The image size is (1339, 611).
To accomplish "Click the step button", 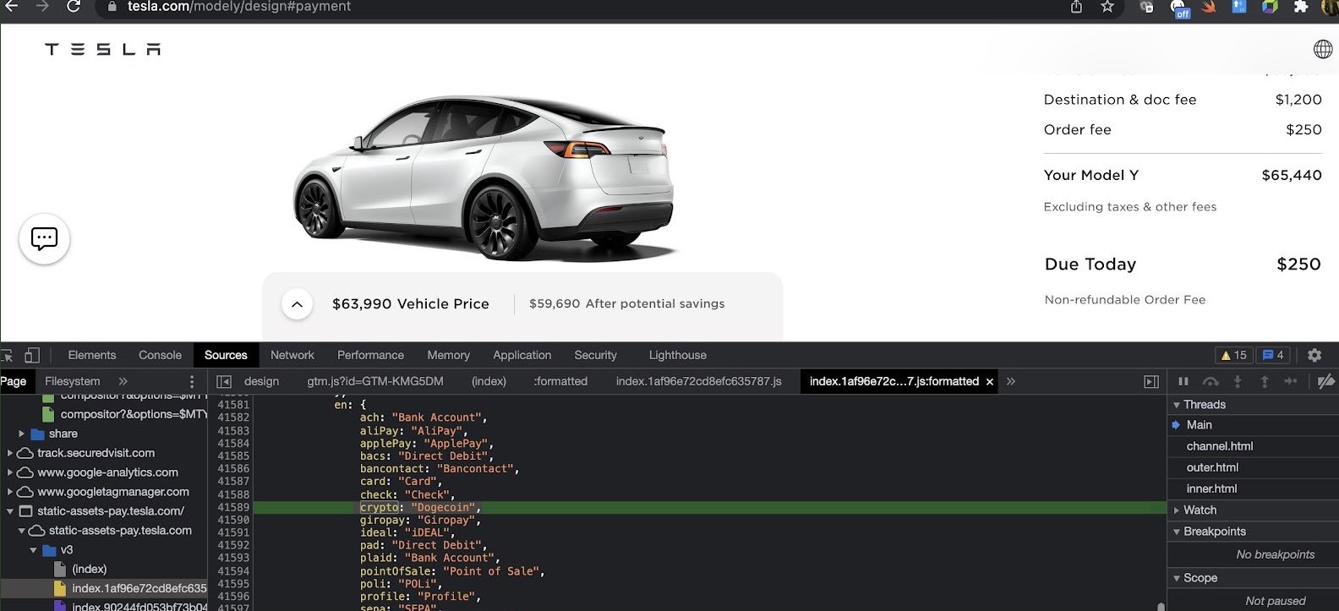I will coord(1291,381).
